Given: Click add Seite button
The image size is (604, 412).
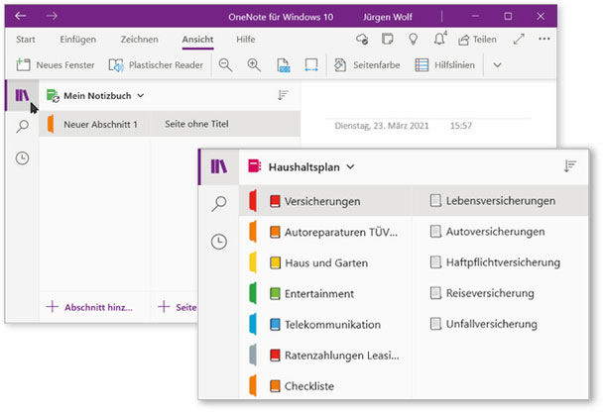Looking at the screenshot, I should click(x=178, y=307).
